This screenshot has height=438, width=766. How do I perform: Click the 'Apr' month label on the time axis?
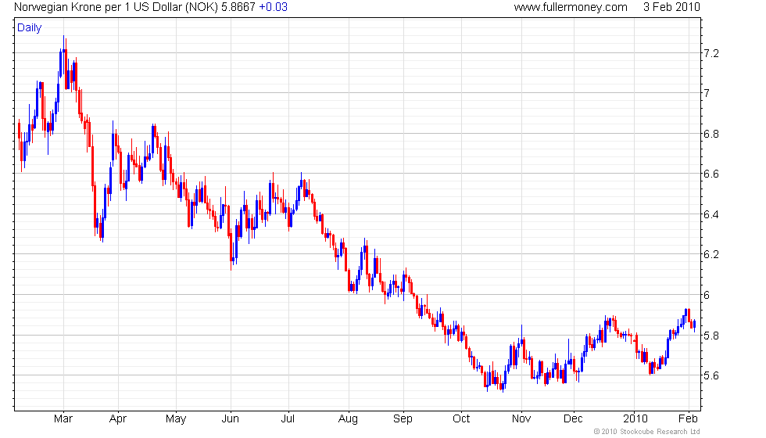coord(118,419)
